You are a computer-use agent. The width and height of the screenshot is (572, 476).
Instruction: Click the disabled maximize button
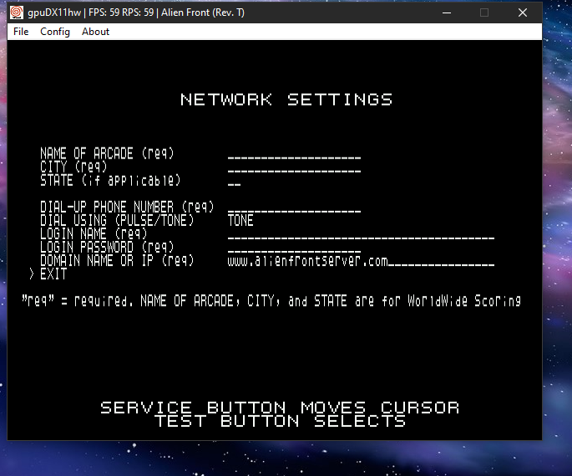click(484, 13)
